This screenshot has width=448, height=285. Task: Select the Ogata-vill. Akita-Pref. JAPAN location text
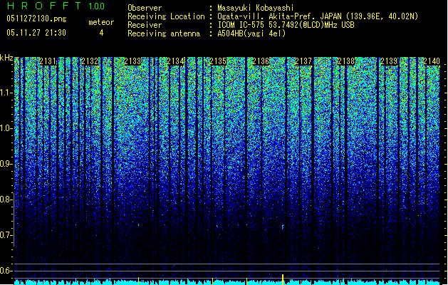coord(318,16)
